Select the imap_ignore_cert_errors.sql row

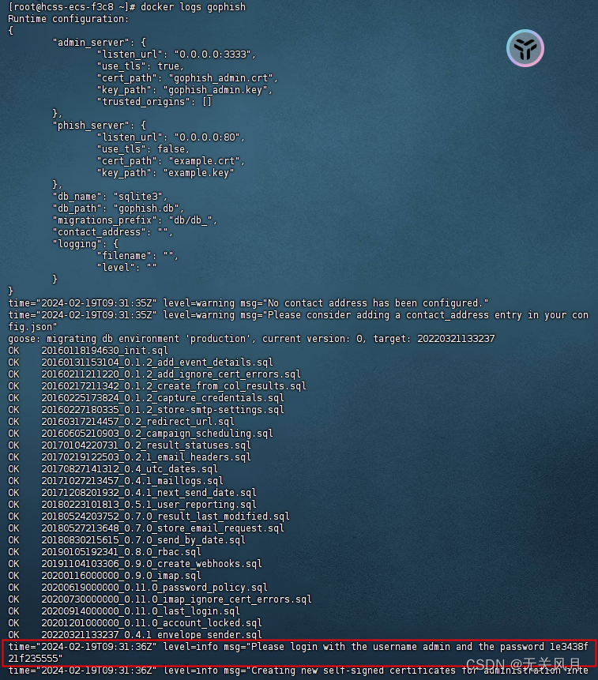click(160, 599)
